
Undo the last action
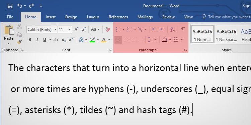point(19,6)
